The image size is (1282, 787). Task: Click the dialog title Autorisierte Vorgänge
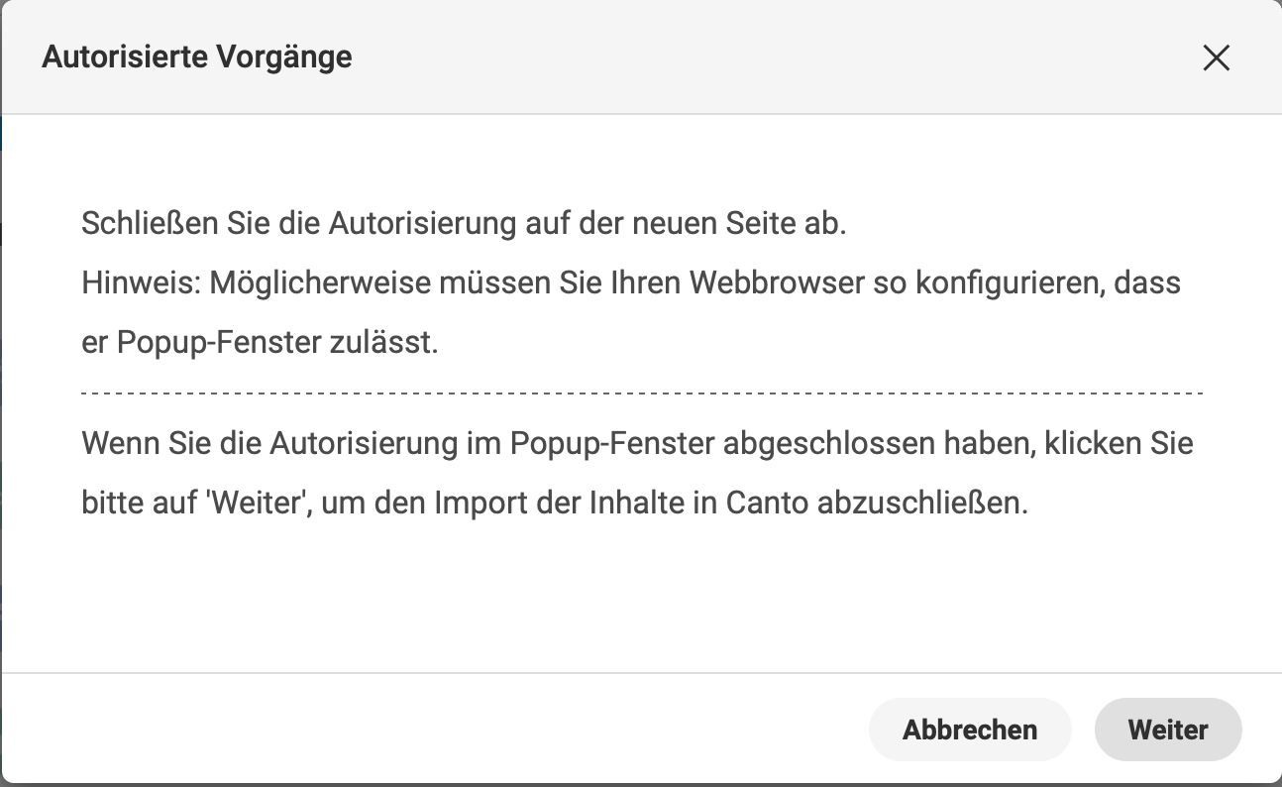tap(197, 56)
